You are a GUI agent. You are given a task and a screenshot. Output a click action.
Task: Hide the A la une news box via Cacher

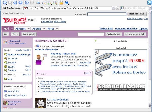[x=88, y=73]
